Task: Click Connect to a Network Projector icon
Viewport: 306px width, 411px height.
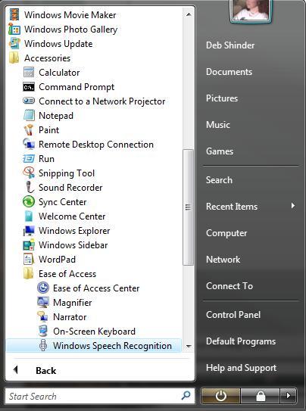Action: click(29, 101)
